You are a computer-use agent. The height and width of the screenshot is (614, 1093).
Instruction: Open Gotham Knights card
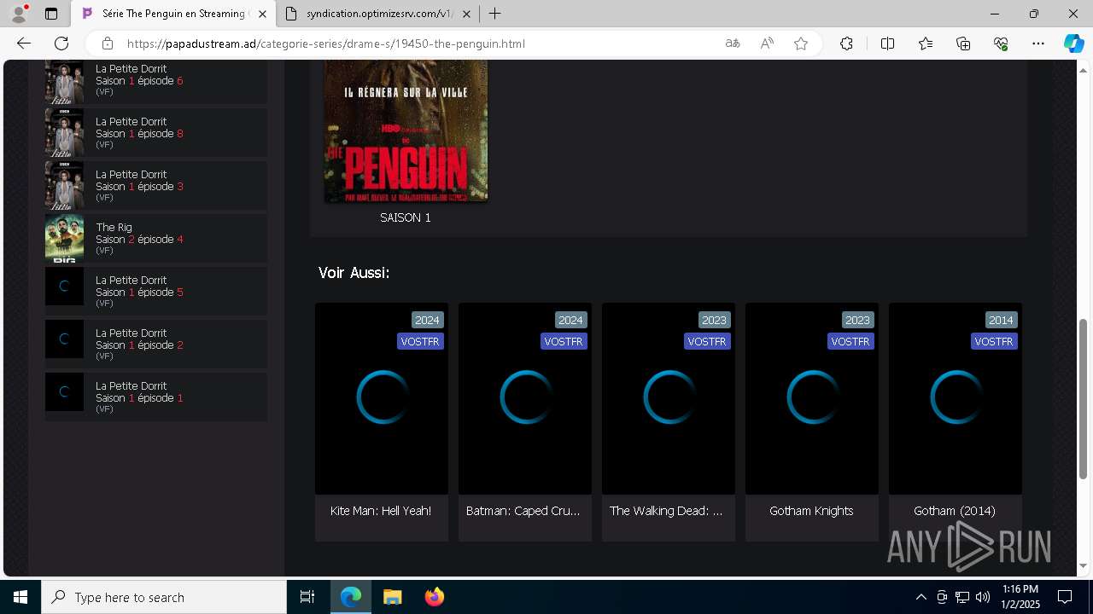pos(812,422)
